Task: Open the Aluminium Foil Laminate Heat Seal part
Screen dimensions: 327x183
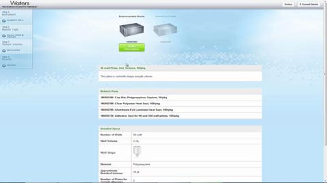Action: click(x=137, y=110)
